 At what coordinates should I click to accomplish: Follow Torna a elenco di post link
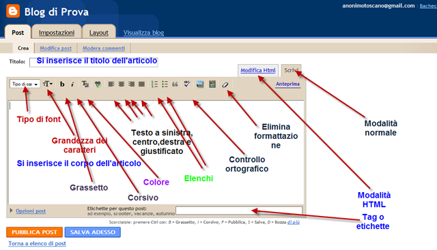point(37,243)
